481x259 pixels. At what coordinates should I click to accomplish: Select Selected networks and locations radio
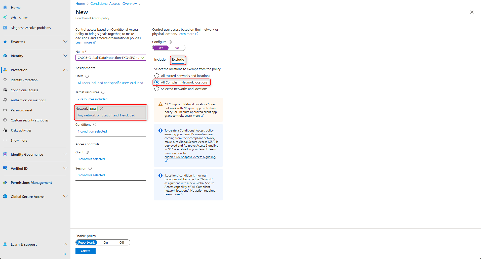point(157,89)
